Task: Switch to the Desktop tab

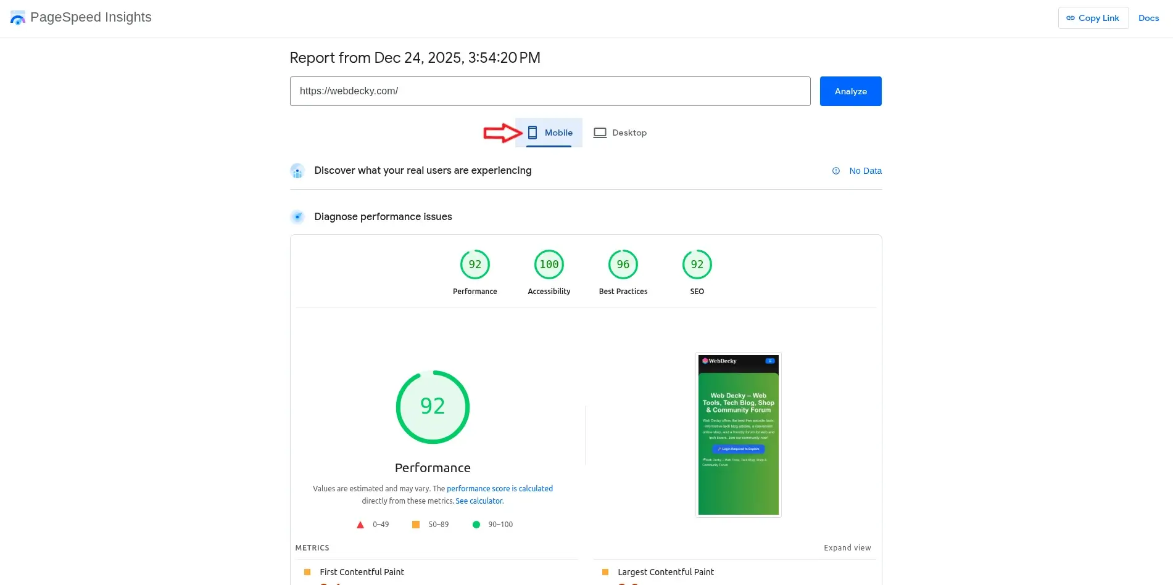Action: click(x=629, y=133)
